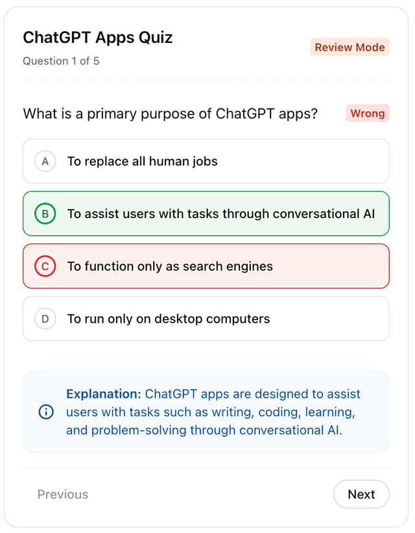Click the letter D circle badge

click(x=45, y=319)
